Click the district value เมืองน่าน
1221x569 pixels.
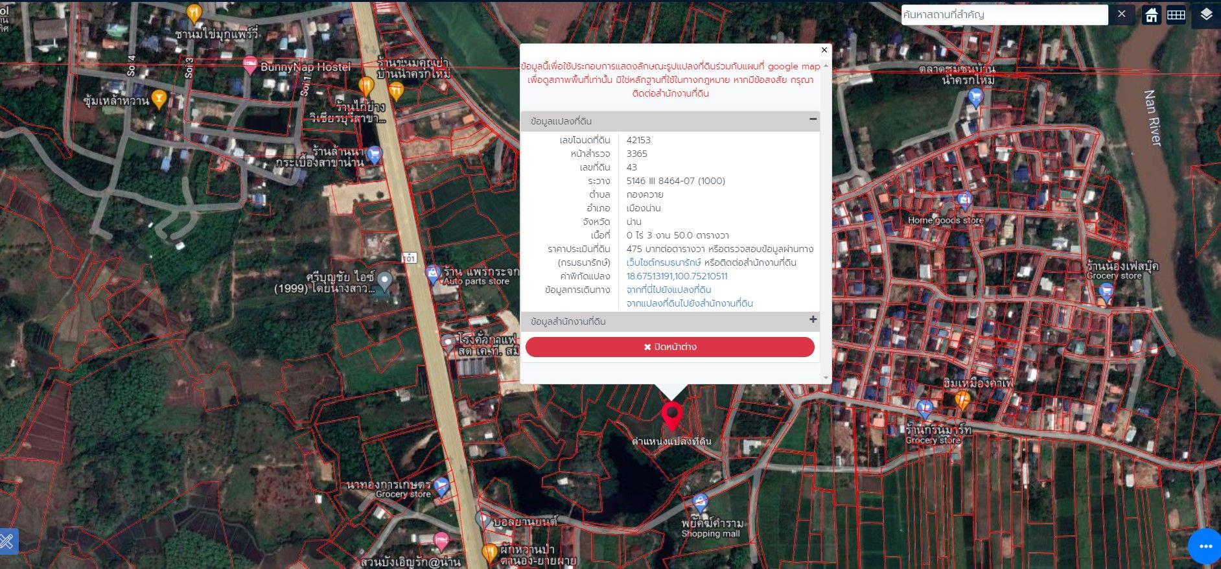[644, 208]
